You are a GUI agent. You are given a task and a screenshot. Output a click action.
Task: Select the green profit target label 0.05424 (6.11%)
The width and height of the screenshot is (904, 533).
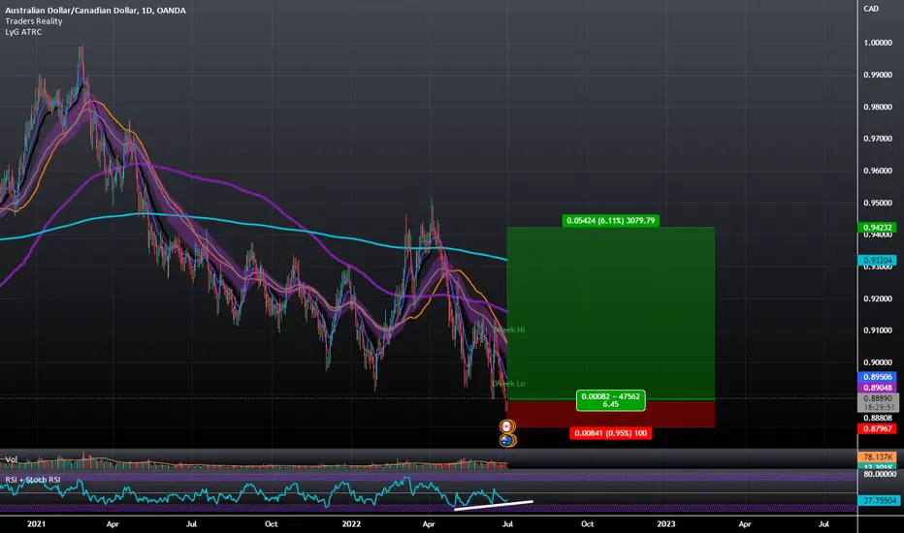pos(611,221)
